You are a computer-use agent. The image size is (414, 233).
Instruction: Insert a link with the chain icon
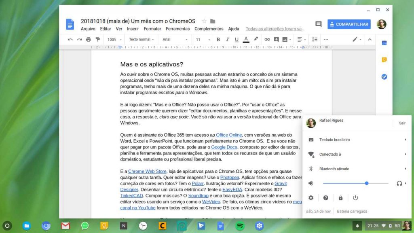(267, 40)
